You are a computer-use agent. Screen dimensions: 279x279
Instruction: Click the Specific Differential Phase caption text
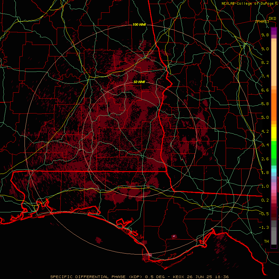[x=139, y=277]
